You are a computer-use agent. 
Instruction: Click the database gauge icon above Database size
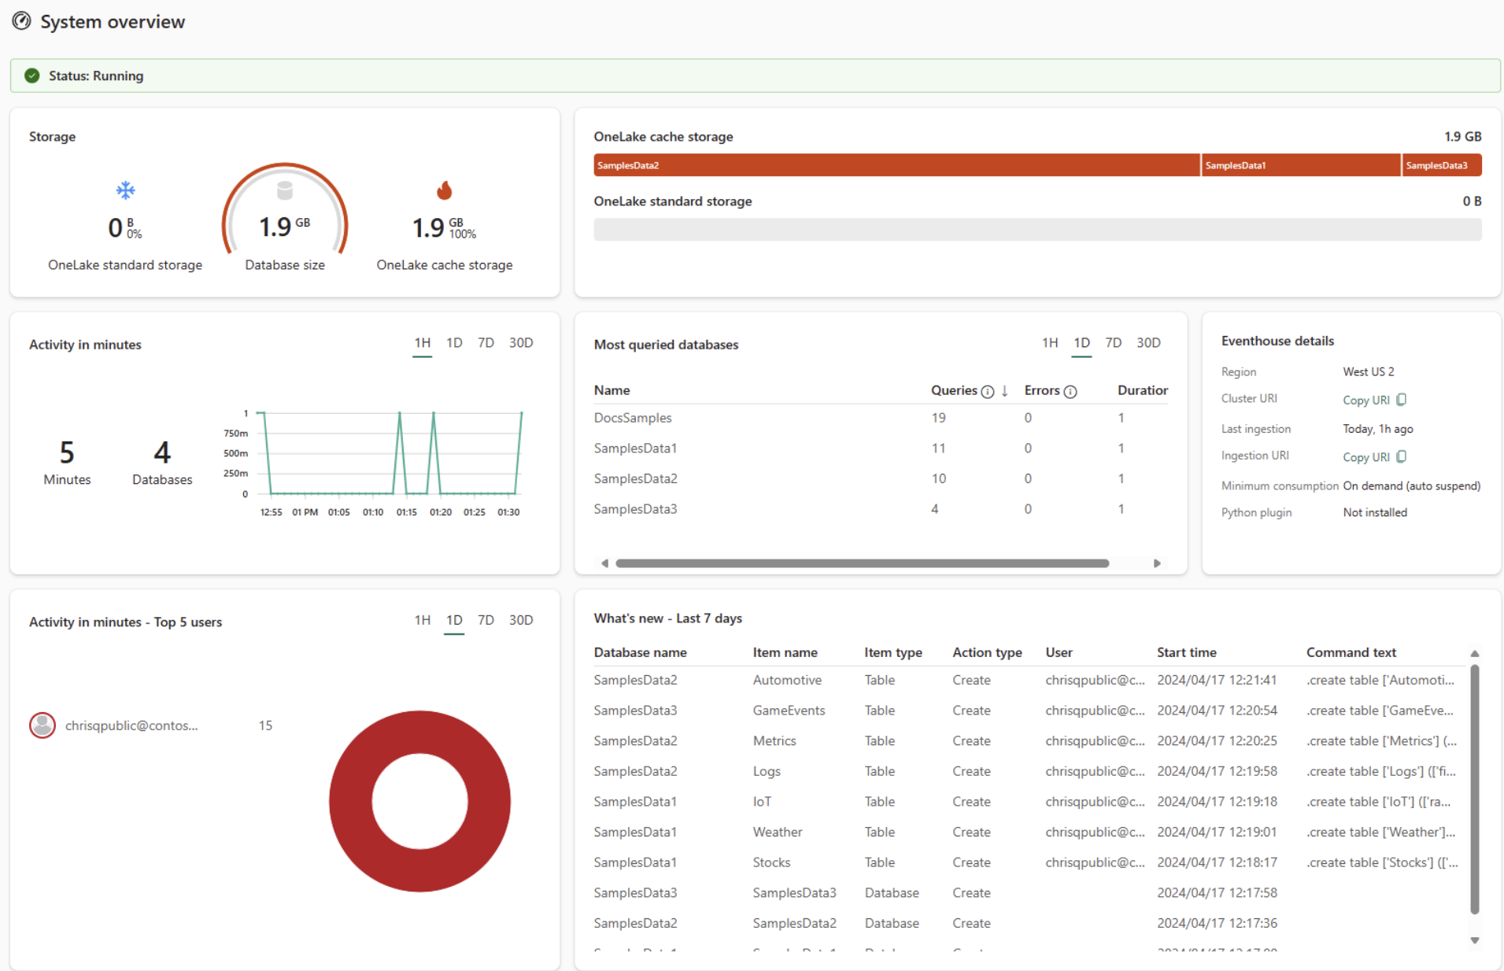click(284, 189)
